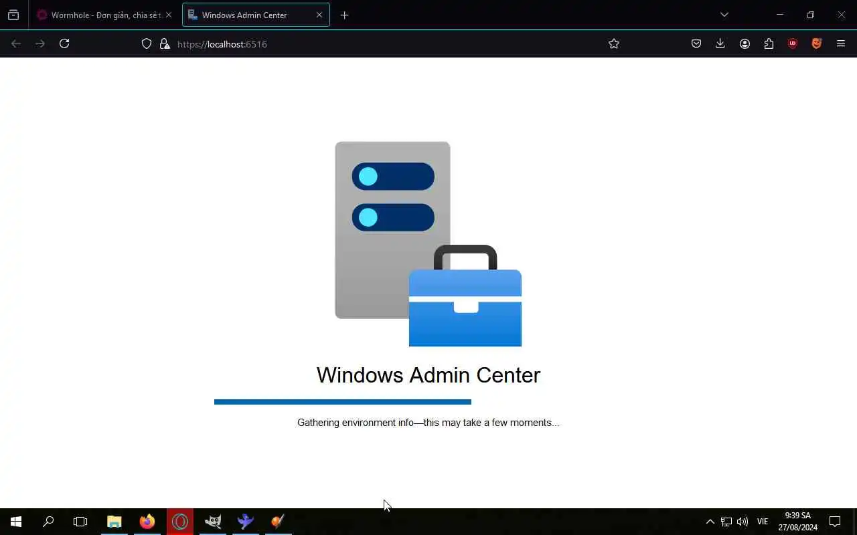
Task: Go back one page
Action: point(16,43)
